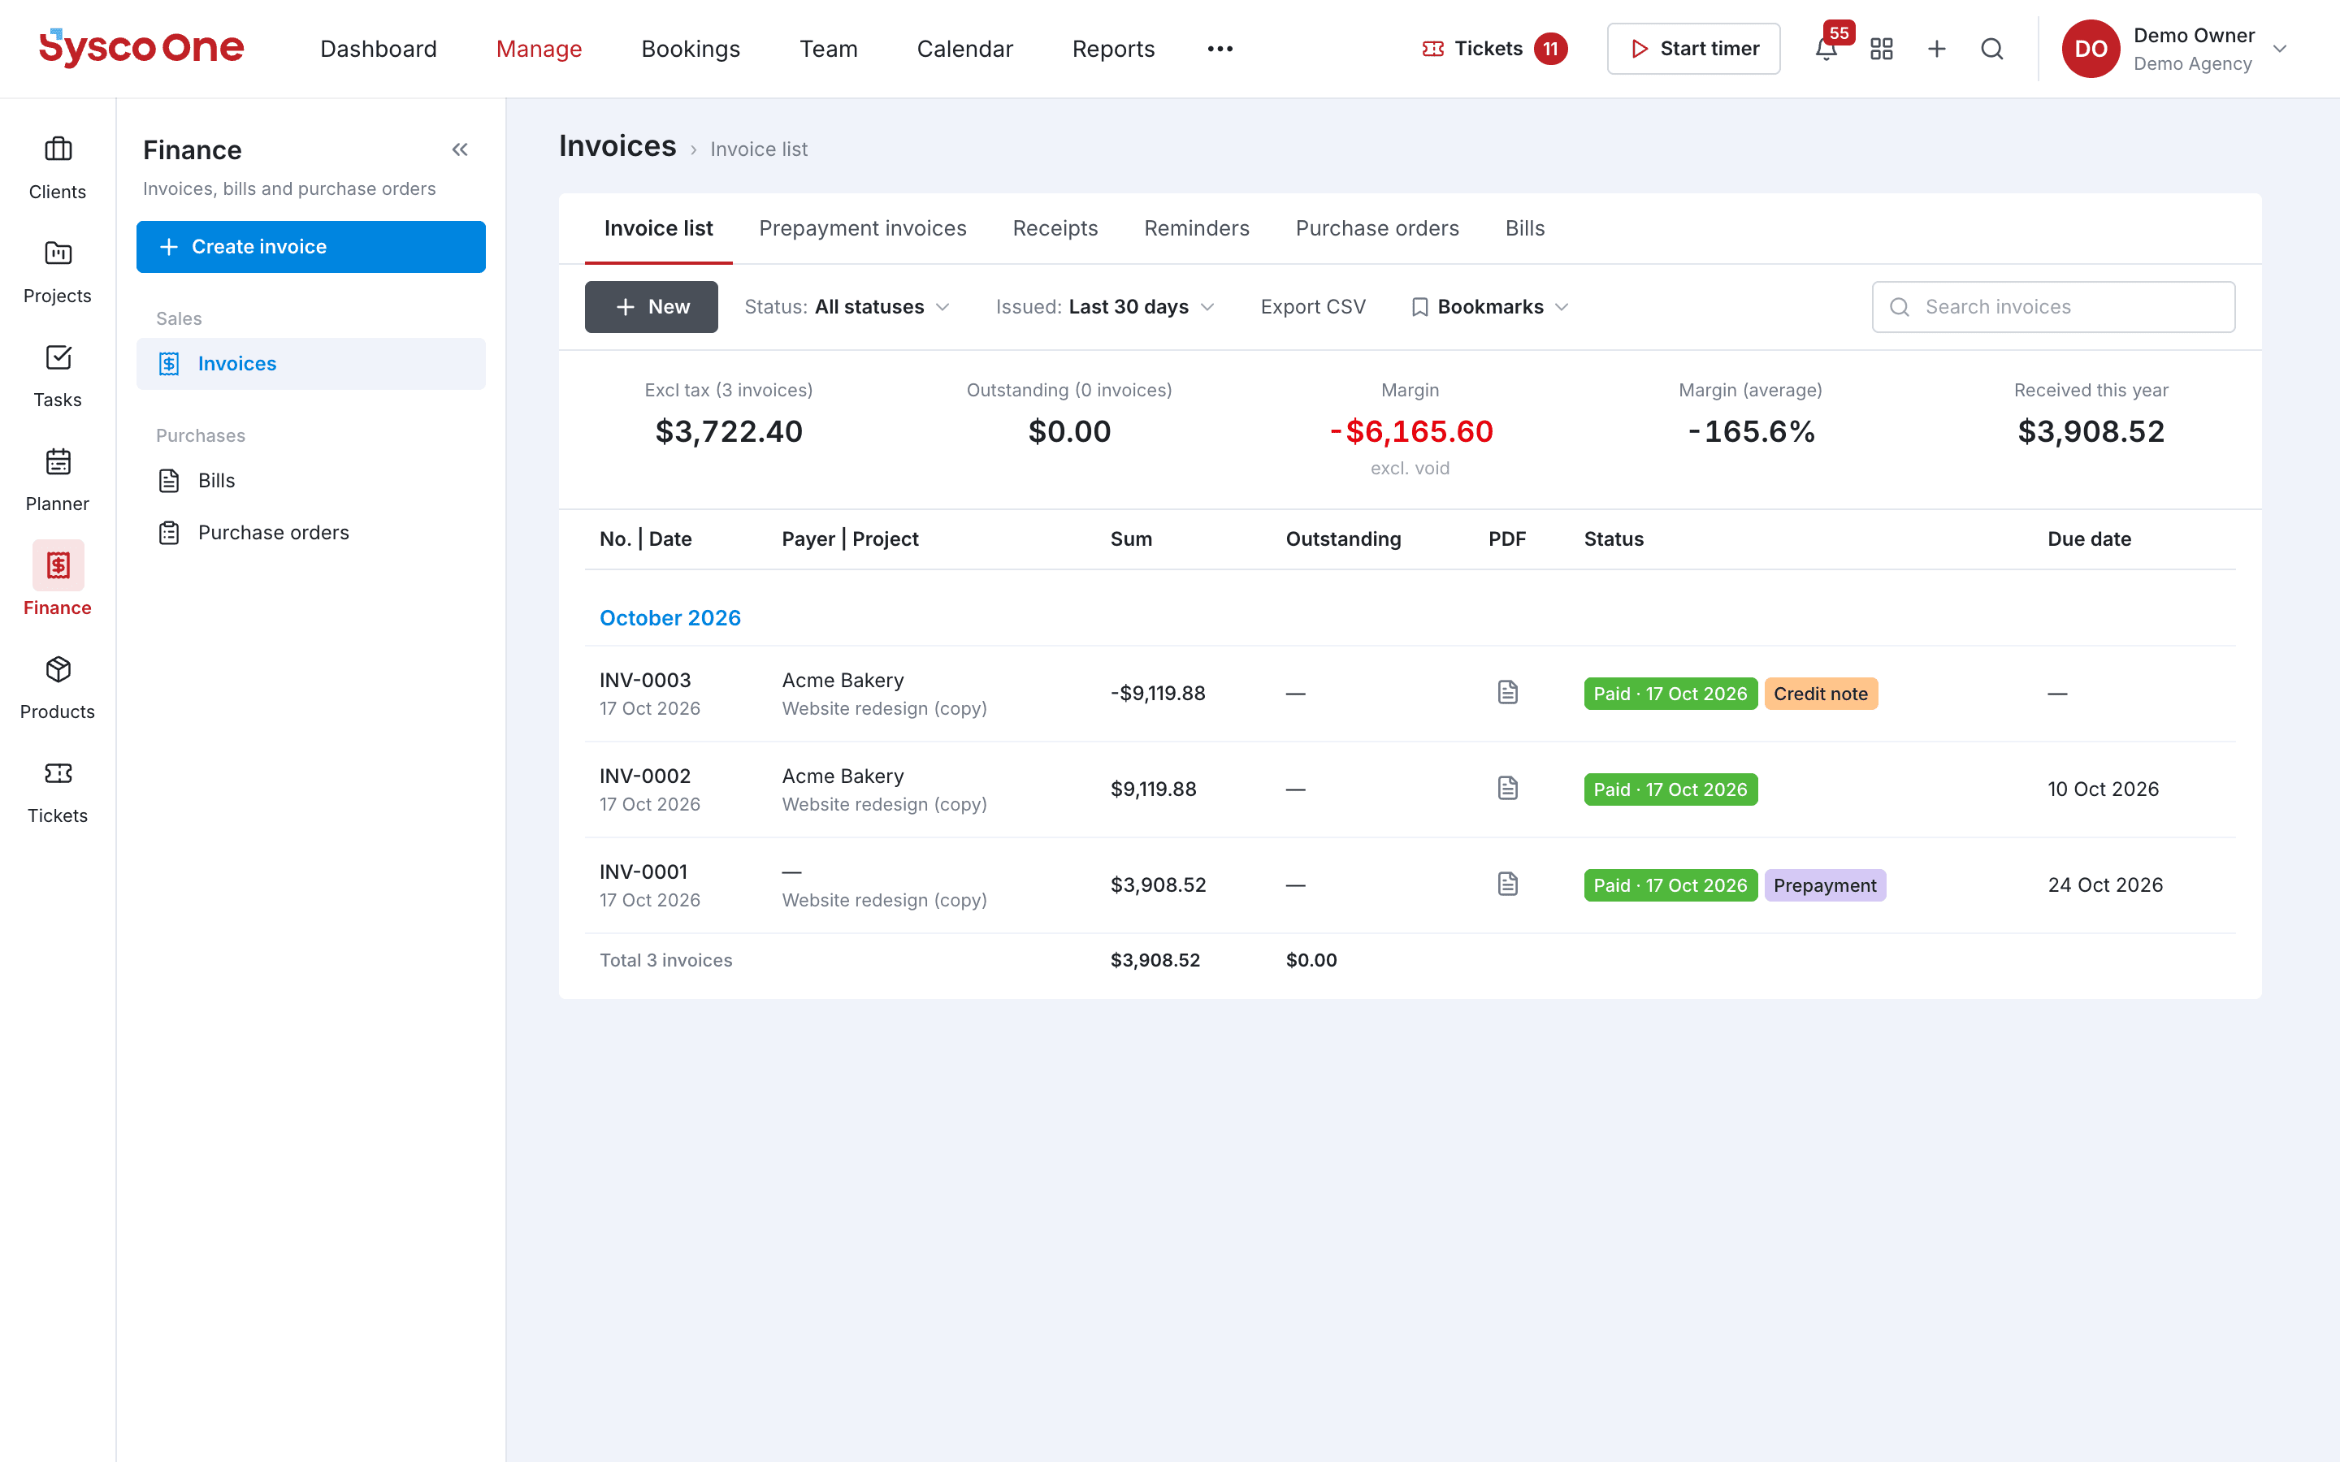Switch to the Receipts tab
This screenshot has height=1462, width=2340.
click(x=1055, y=228)
